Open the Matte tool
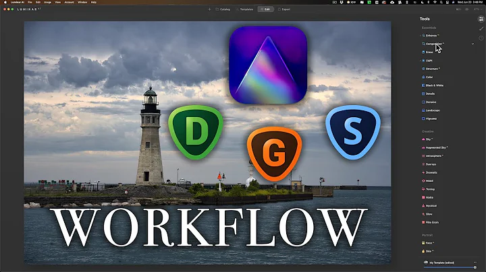Image resolution: width=486 pixels, height=272 pixels. pyautogui.click(x=428, y=197)
